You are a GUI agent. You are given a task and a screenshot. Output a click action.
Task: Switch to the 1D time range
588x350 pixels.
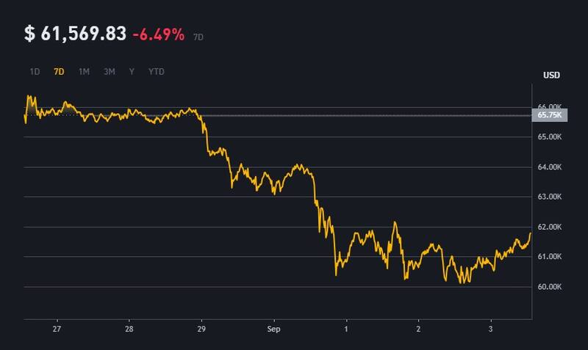(x=35, y=72)
